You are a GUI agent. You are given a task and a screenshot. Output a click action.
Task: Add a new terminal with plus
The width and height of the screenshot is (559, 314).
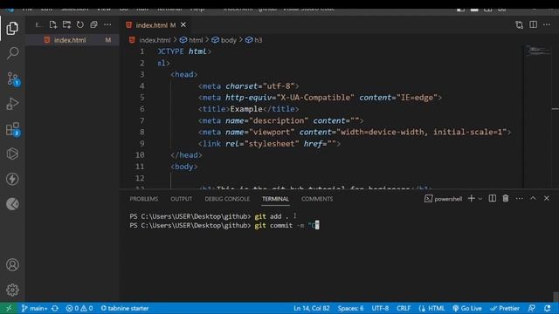click(472, 198)
